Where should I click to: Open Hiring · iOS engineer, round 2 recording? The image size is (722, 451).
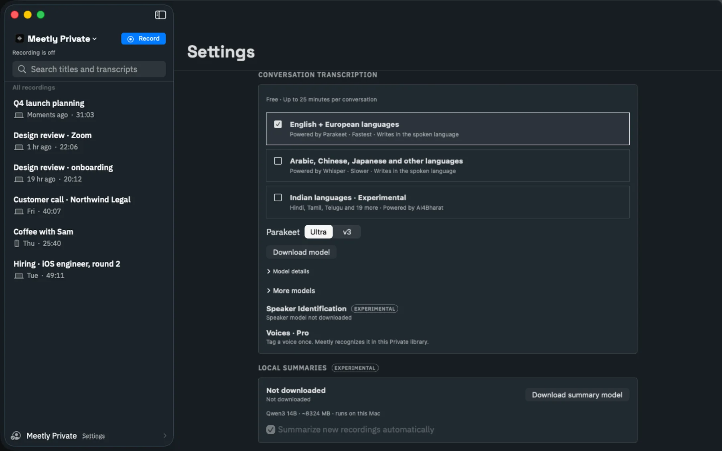pos(89,269)
